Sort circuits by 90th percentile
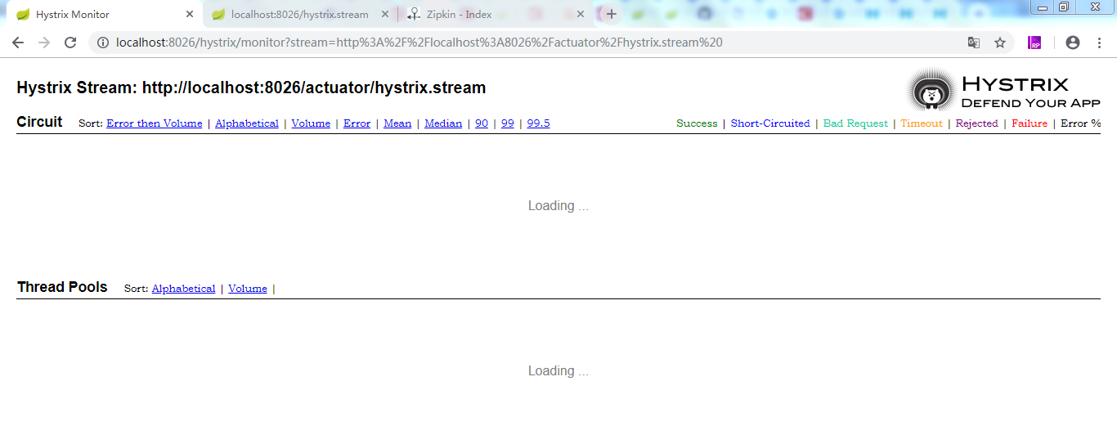 (482, 123)
